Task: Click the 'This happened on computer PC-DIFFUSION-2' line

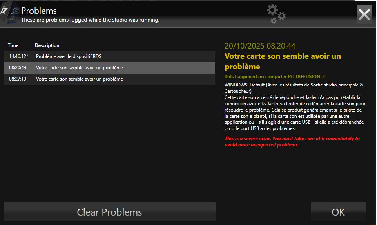Action: point(275,77)
